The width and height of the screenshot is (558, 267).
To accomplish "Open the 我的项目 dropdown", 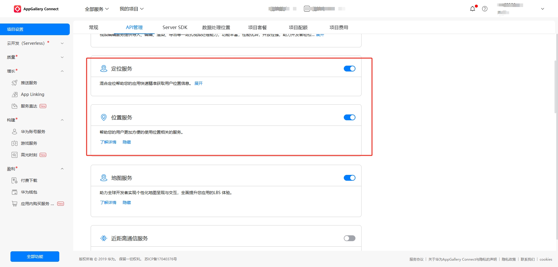I will pos(132,9).
